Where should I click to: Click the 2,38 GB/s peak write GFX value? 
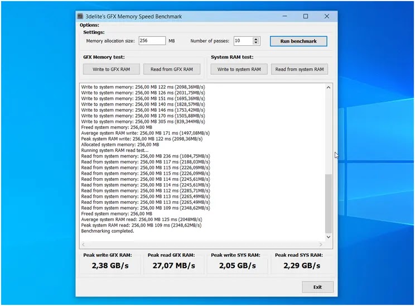tap(110, 265)
